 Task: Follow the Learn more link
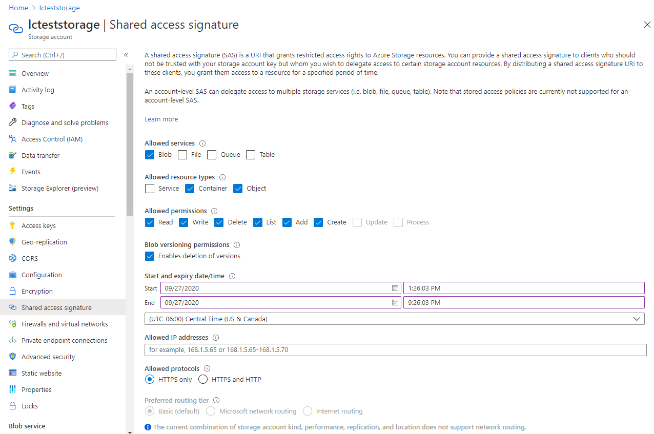pos(161,119)
